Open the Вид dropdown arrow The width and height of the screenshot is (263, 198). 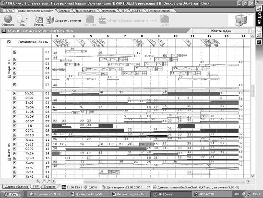tap(27, 18)
